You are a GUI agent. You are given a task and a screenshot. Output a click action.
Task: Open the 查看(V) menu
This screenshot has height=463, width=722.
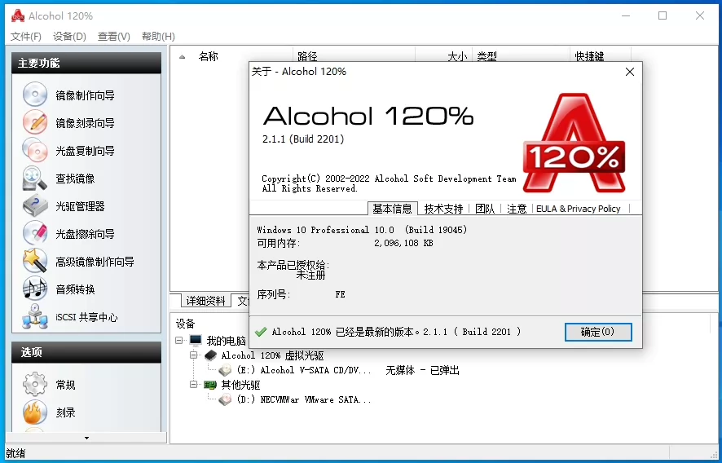click(114, 37)
